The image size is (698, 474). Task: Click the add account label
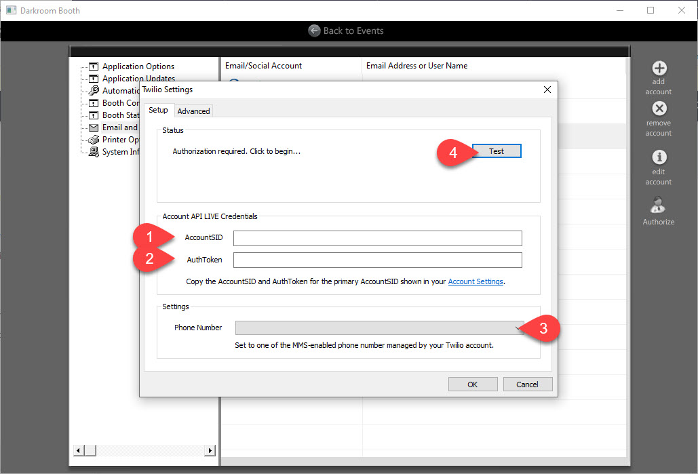659,87
